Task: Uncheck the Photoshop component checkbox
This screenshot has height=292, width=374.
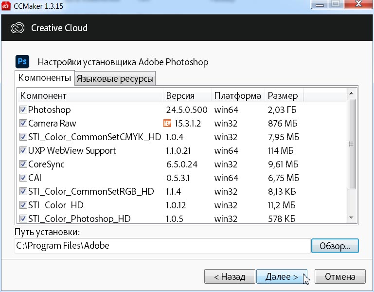Action: coord(23,109)
